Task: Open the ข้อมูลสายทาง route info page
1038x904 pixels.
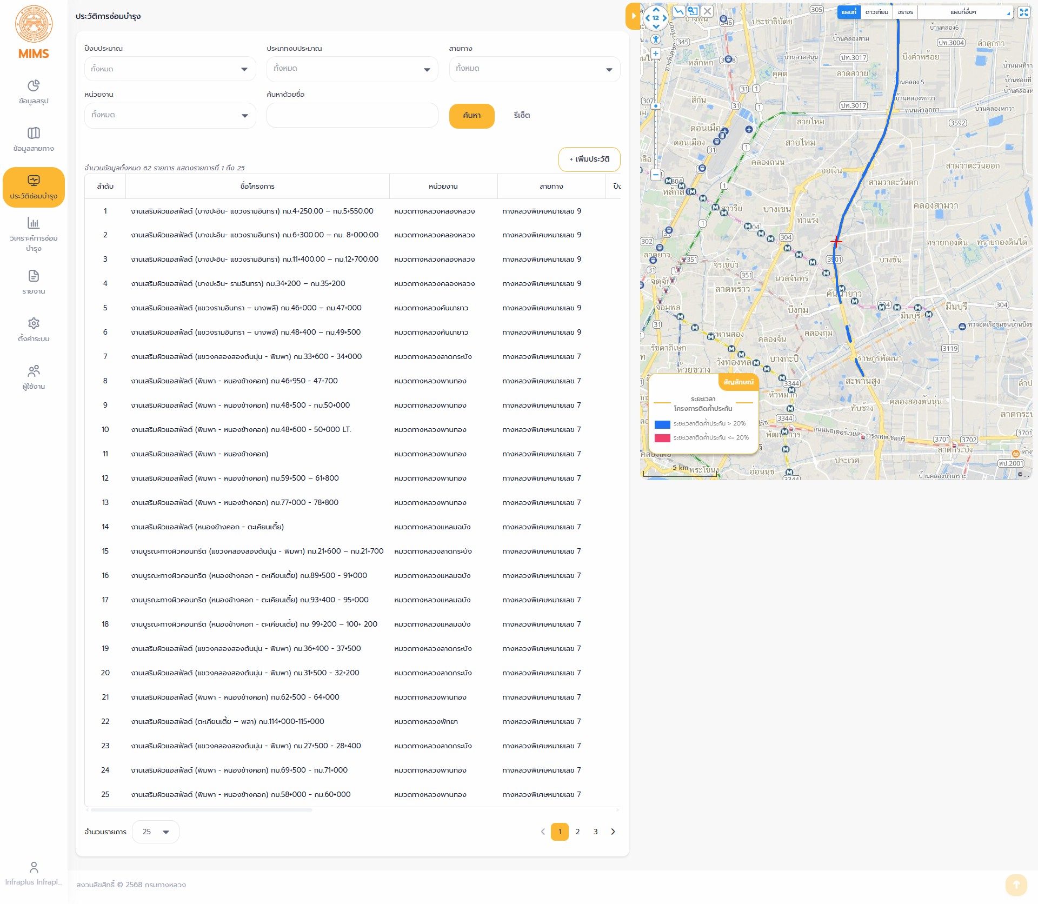Action: pyautogui.click(x=34, y=139)
